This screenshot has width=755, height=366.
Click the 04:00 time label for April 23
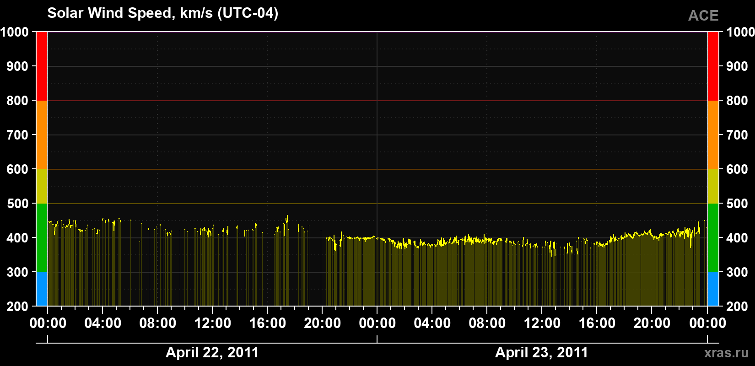[432, 323]
